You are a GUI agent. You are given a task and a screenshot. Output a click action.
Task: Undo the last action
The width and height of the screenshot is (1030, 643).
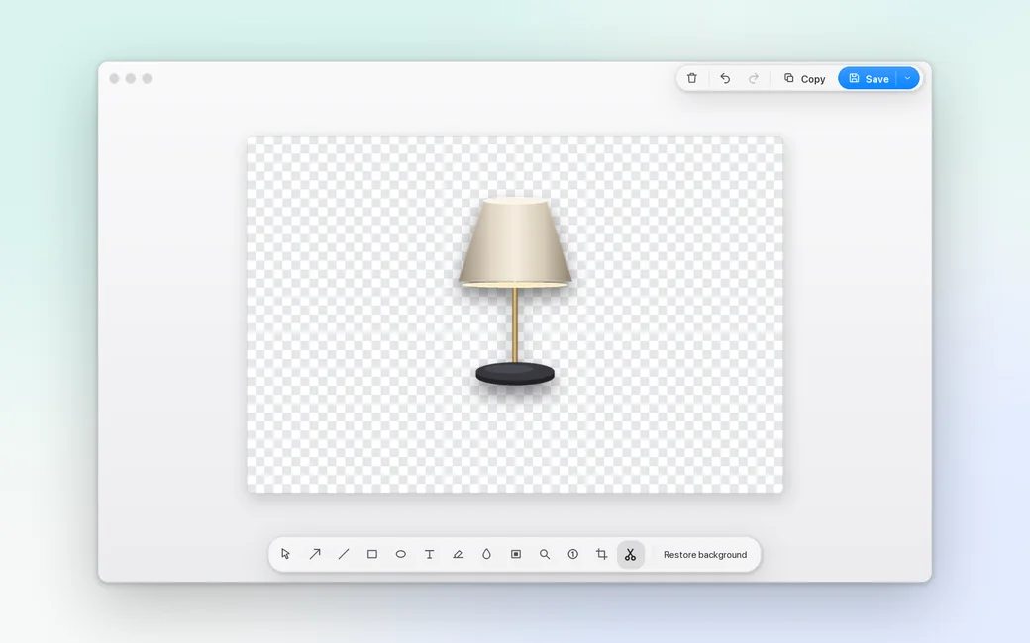(x=725, y=79)
